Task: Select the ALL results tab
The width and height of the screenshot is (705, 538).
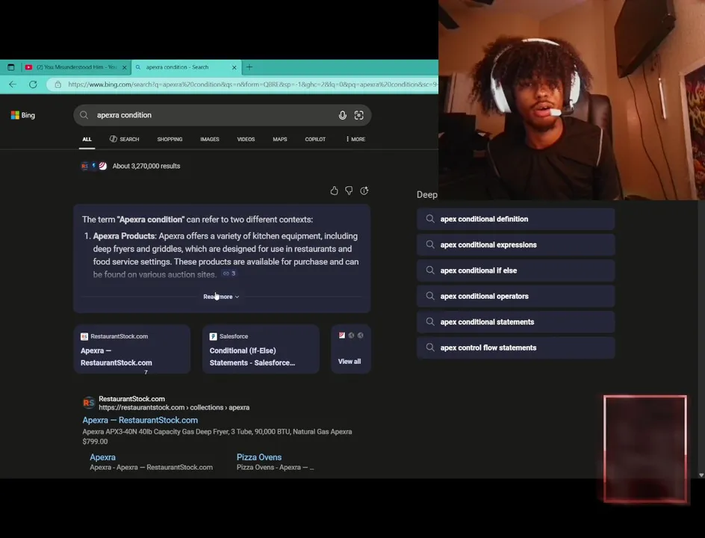Action: click(x=87, y=140)
